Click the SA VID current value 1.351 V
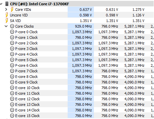Viewport: 154px width, 119px height. click(x=86, y=21)
